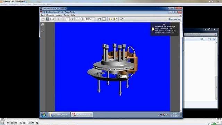Click the Print icon in Adobe Reader toolbar

coord(48,19)
